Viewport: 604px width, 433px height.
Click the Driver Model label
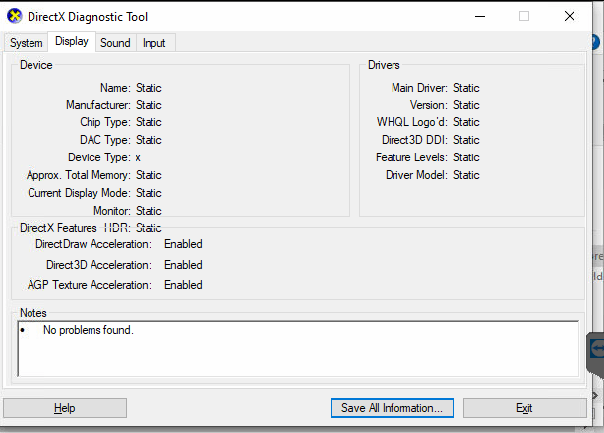pyautogui.click(x=416, y=175)
